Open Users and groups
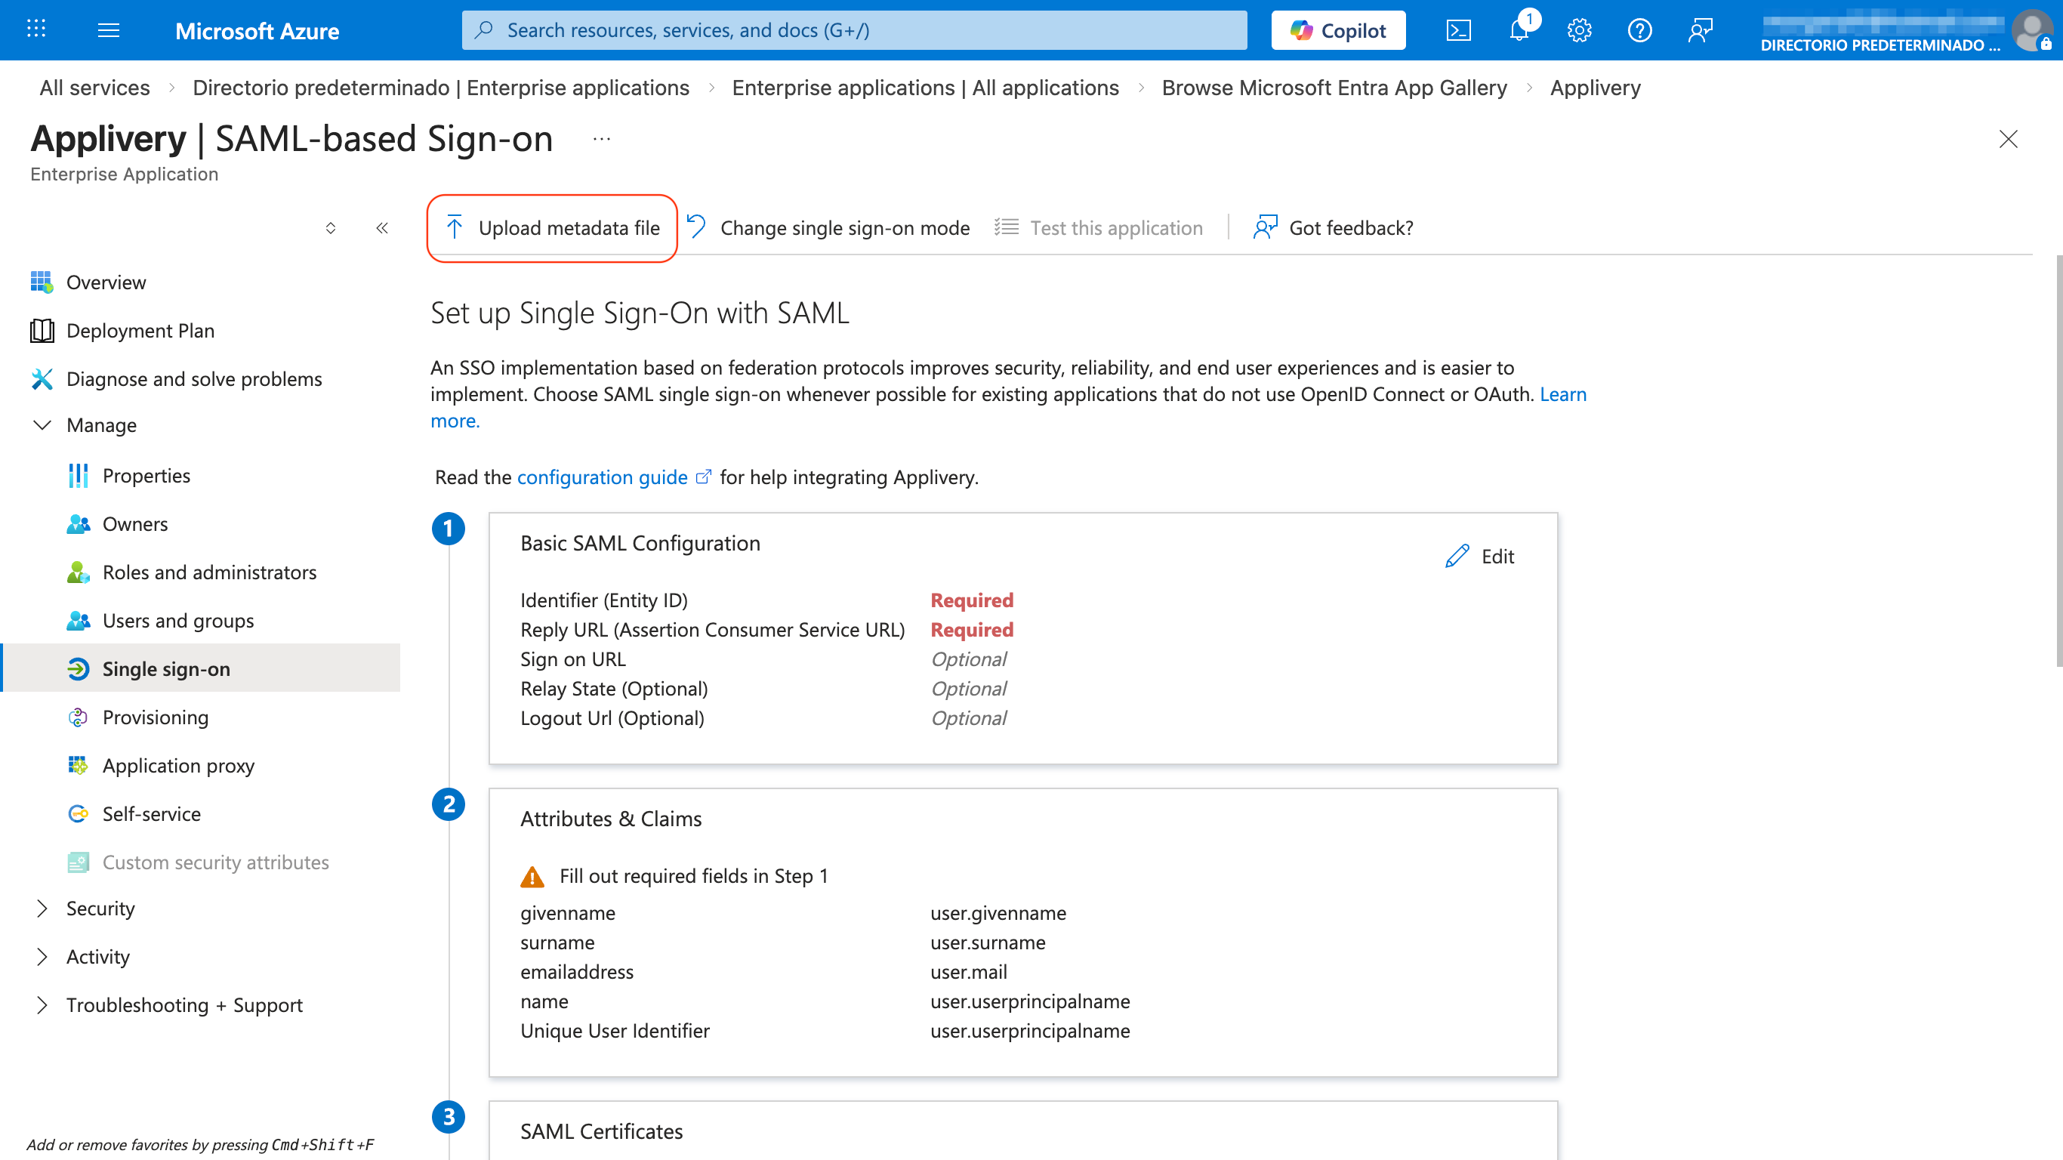Viewport: 2063px width, 1160px height. (x=177, y=620)
